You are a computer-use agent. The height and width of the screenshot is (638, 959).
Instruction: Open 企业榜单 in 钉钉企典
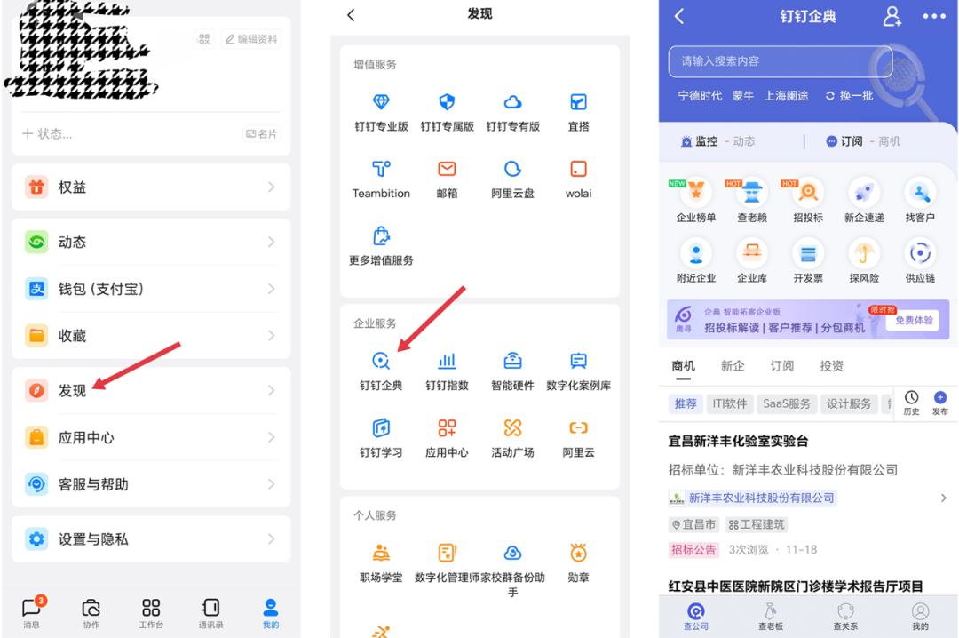pos(696,202)
